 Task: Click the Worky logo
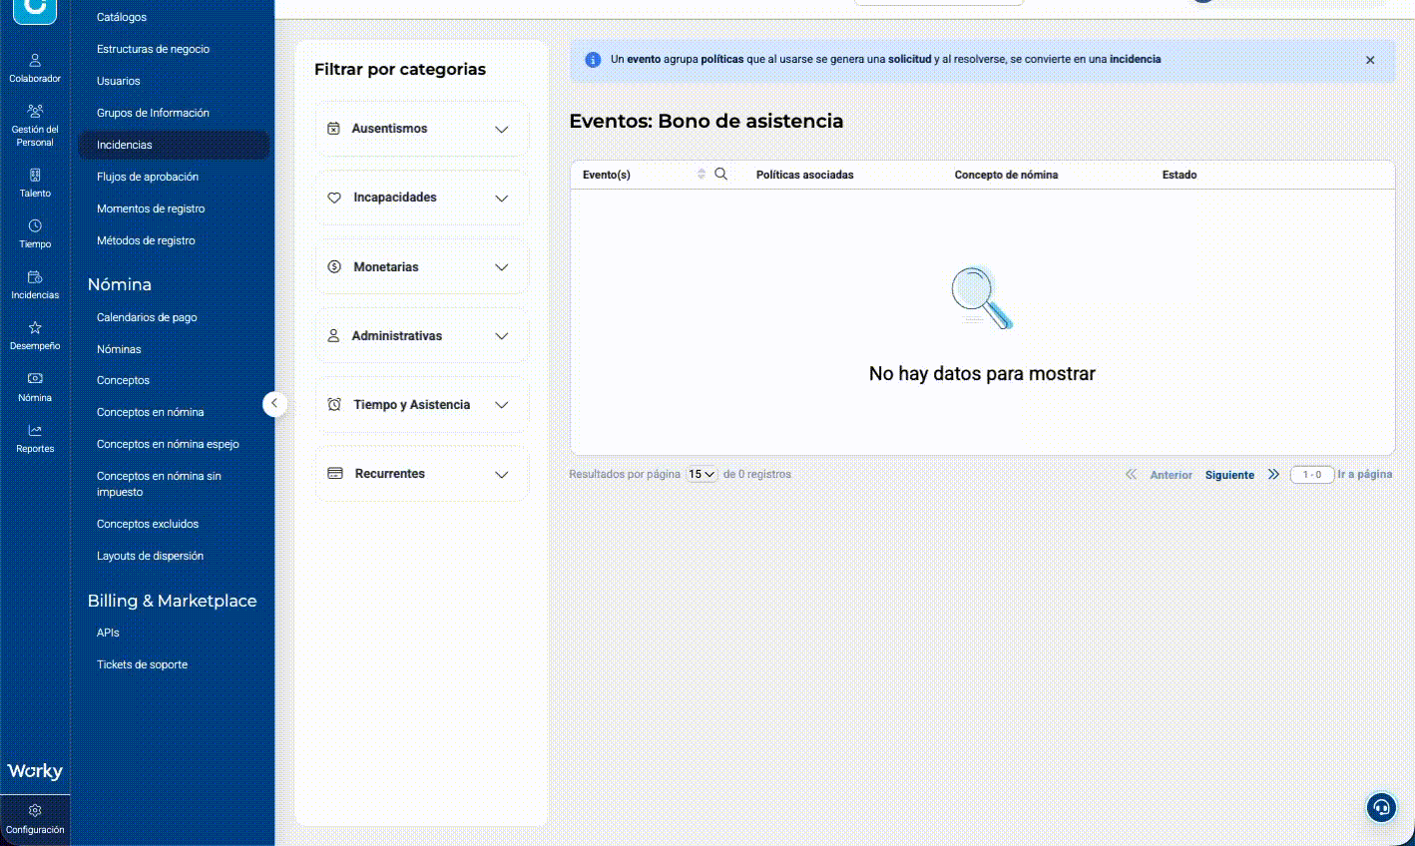coord(35,771)
